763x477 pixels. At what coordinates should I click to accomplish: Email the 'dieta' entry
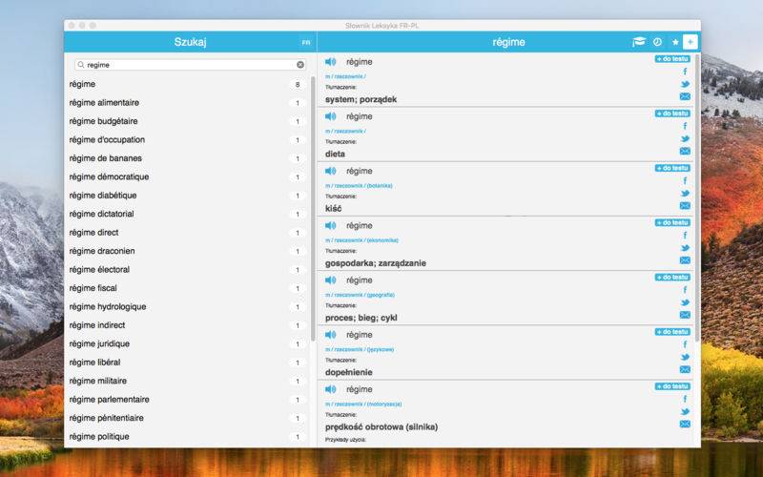pyautogui.click(x=685, y=151)
